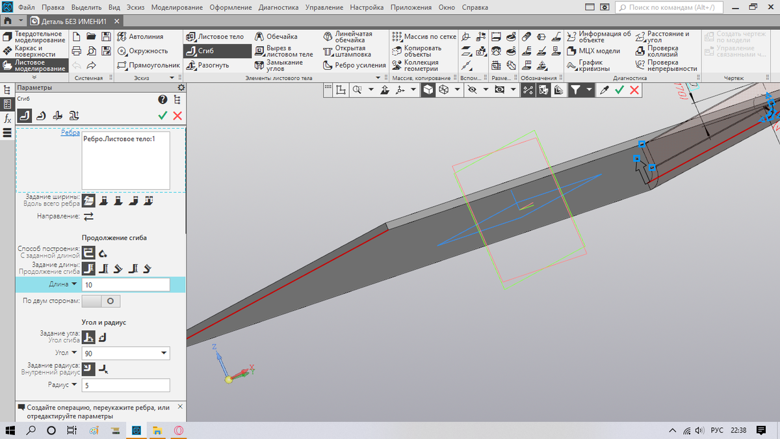
Task: Open the Приложения menu
Action: [x=410, y=8]
